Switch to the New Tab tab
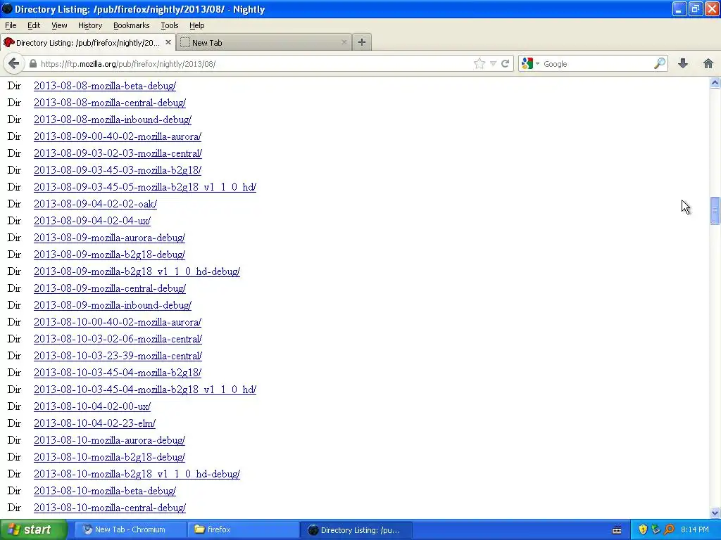 (x=265, y=42)
